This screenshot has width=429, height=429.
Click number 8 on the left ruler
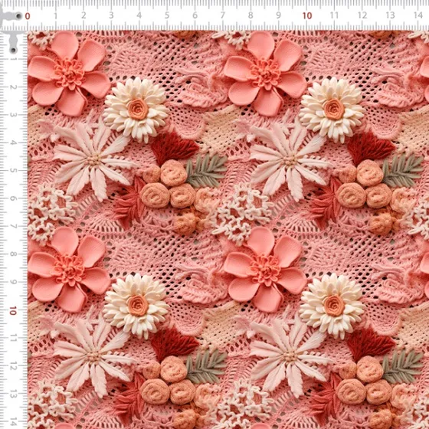click(12, 254)
